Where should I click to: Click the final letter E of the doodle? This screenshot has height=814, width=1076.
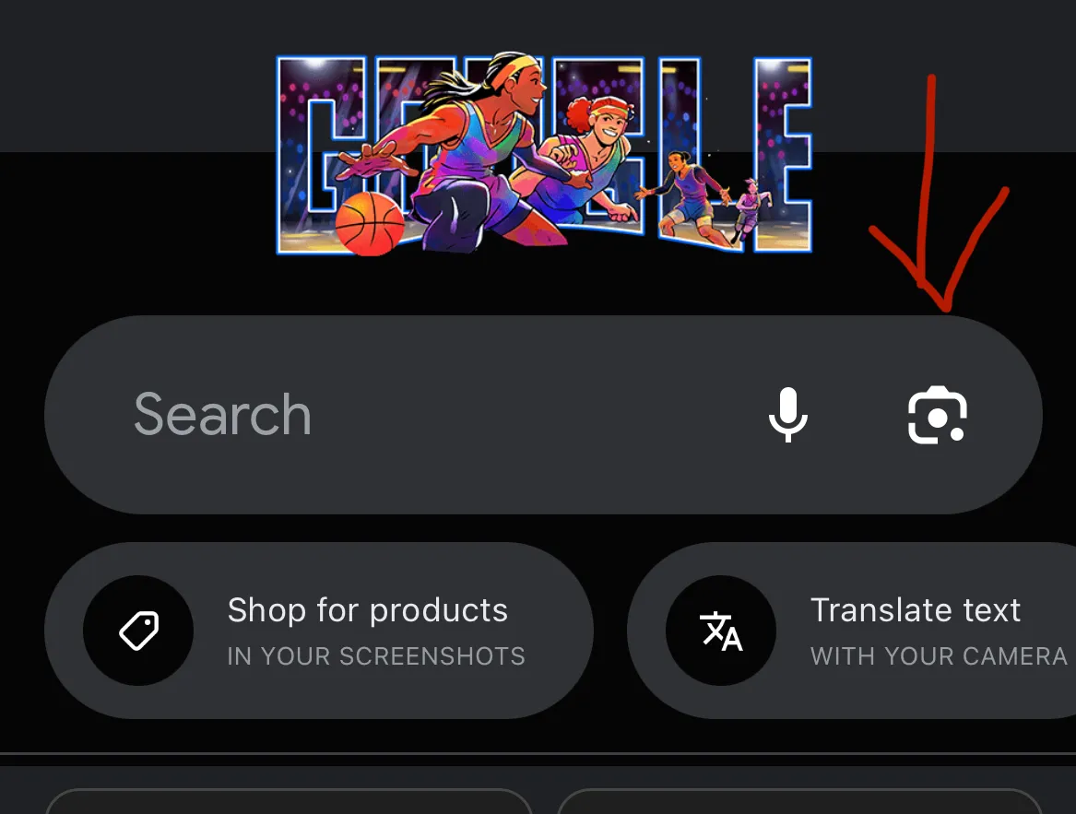click(783, 155)
